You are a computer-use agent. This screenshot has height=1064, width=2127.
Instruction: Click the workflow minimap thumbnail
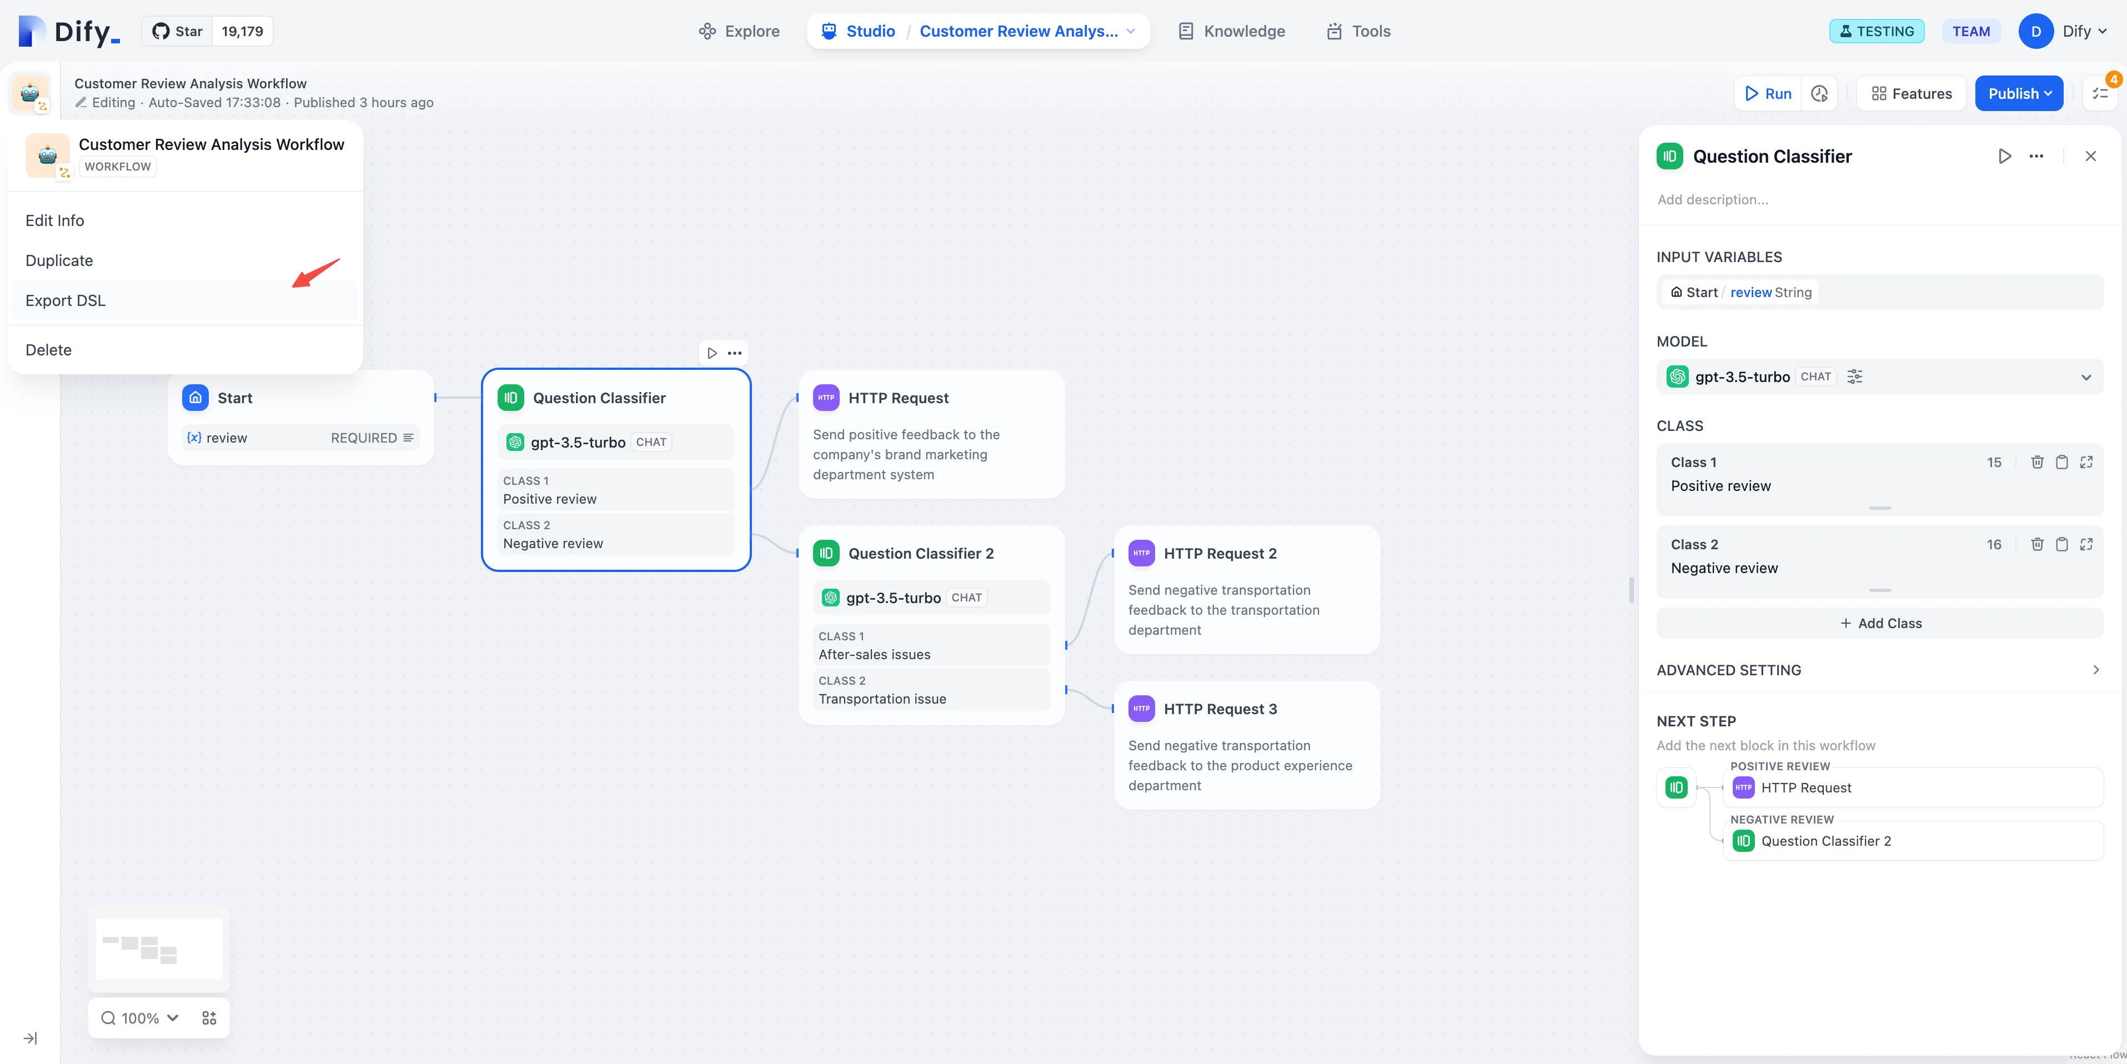click(158, 948)
